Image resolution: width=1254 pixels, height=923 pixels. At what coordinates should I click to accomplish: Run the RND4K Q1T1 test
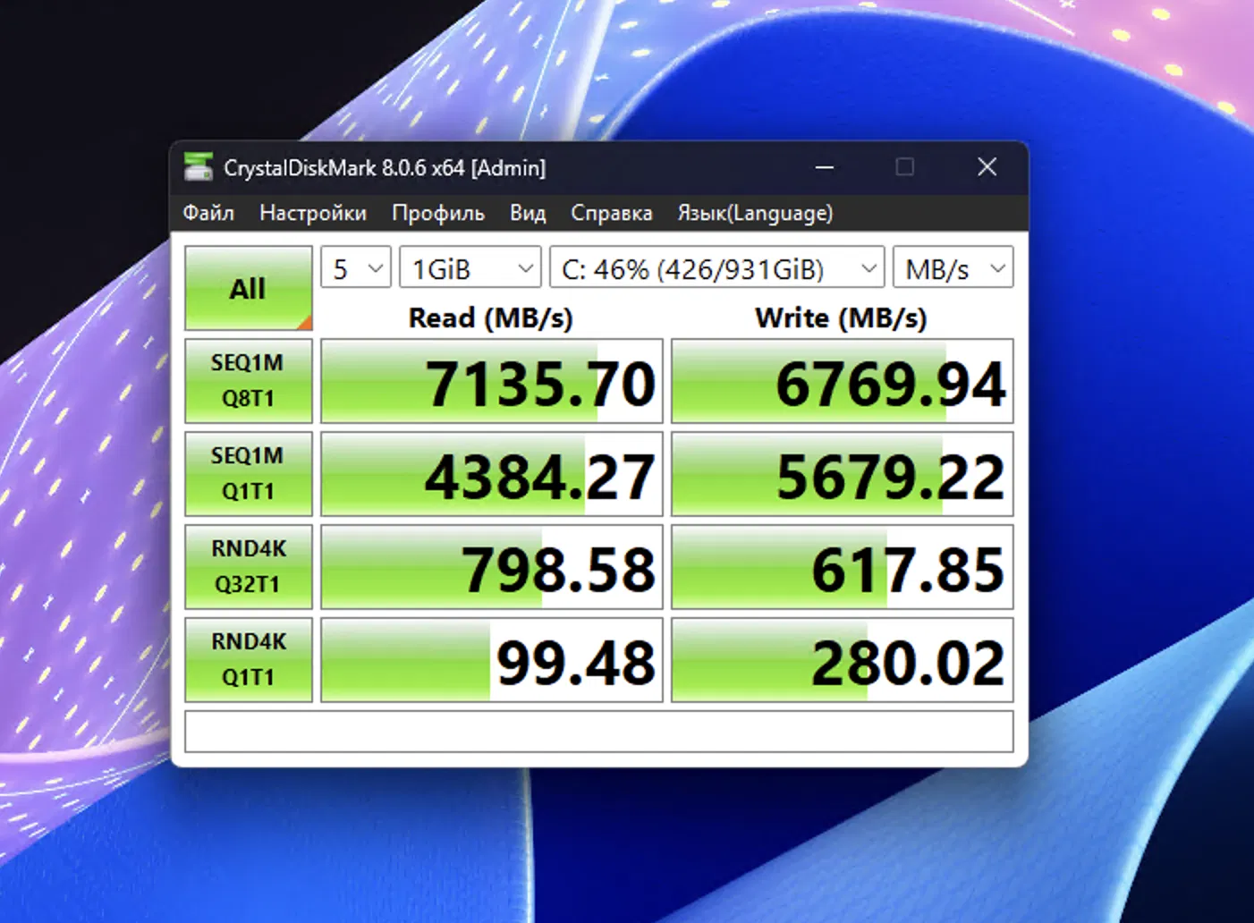pyautogui.click(x=249, y=660)
